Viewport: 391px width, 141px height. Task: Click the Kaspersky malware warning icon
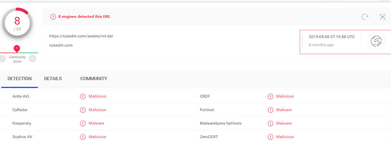coord(83,123)
